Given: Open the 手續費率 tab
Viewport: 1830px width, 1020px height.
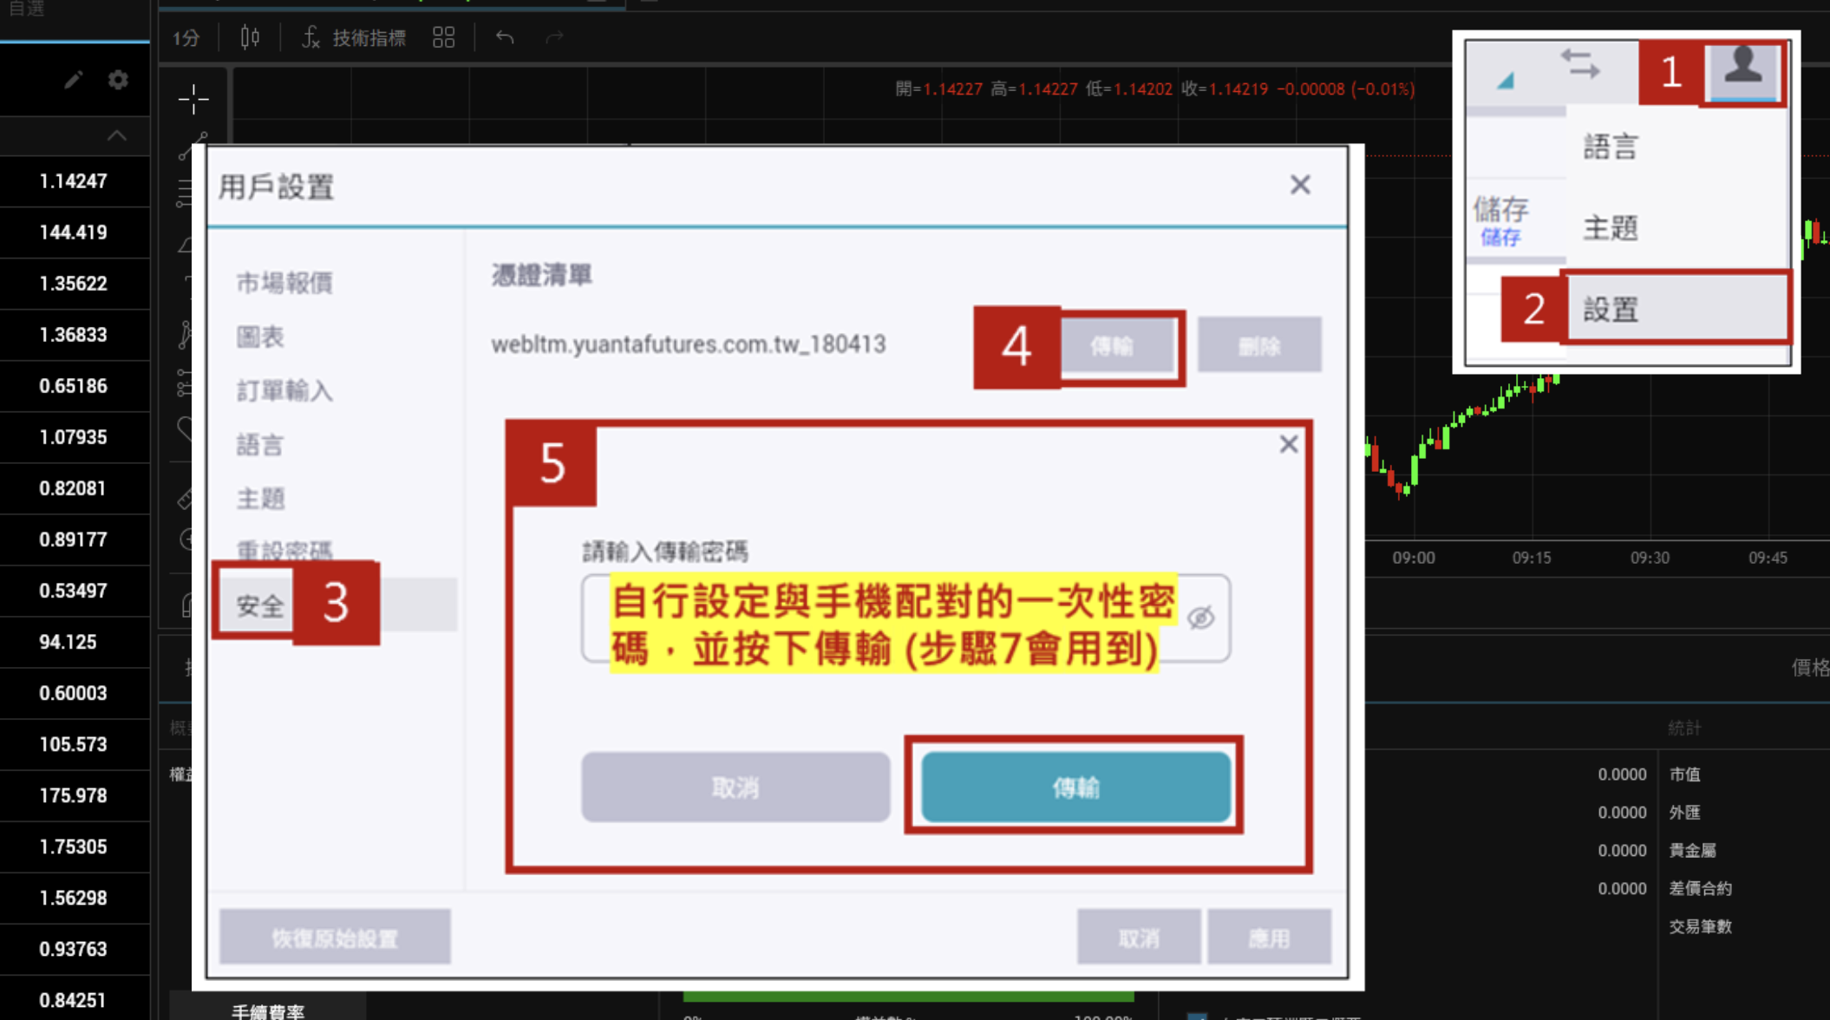Looking at the screenshot, I should tap(268, 1010).
